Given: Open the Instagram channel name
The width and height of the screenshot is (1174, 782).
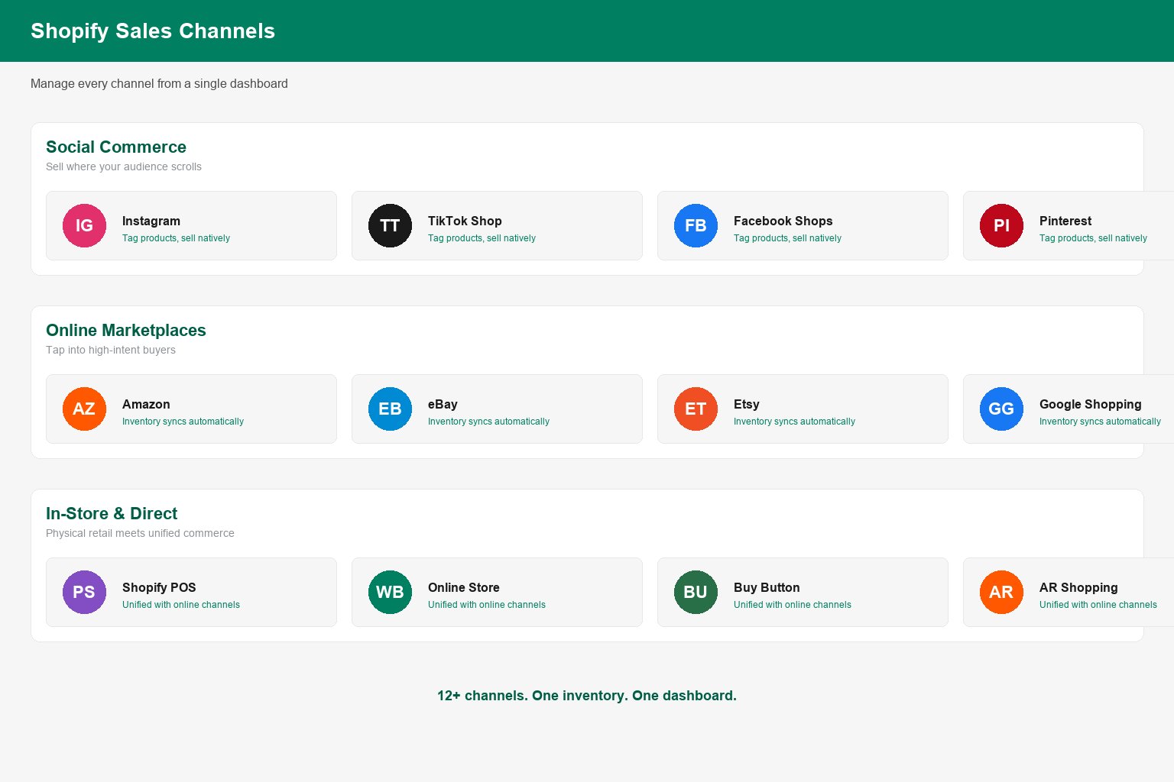Looking at the screenshot, I should pyautogui.click(x=151, y=221).
